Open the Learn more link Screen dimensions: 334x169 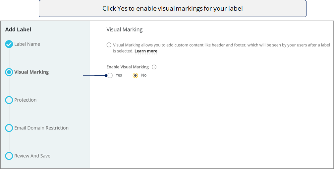[x=146, y=51]
